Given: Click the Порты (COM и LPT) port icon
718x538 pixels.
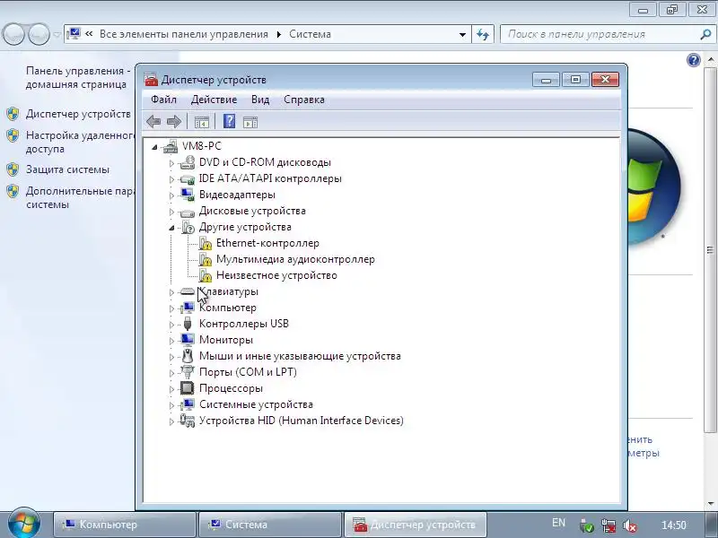Looking at the screenshot, I should click(x=188, y=372).
